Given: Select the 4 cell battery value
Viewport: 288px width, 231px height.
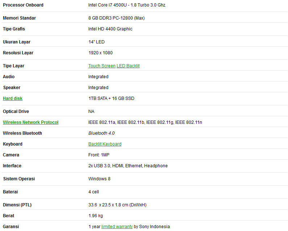Looking at the screenshot, I should [x=94, y=192].
